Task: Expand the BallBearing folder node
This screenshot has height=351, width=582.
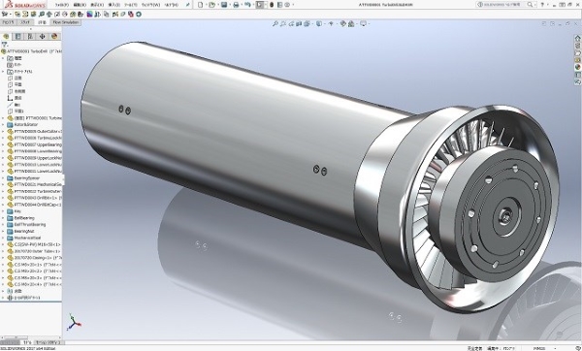Action: click(3, 218)
